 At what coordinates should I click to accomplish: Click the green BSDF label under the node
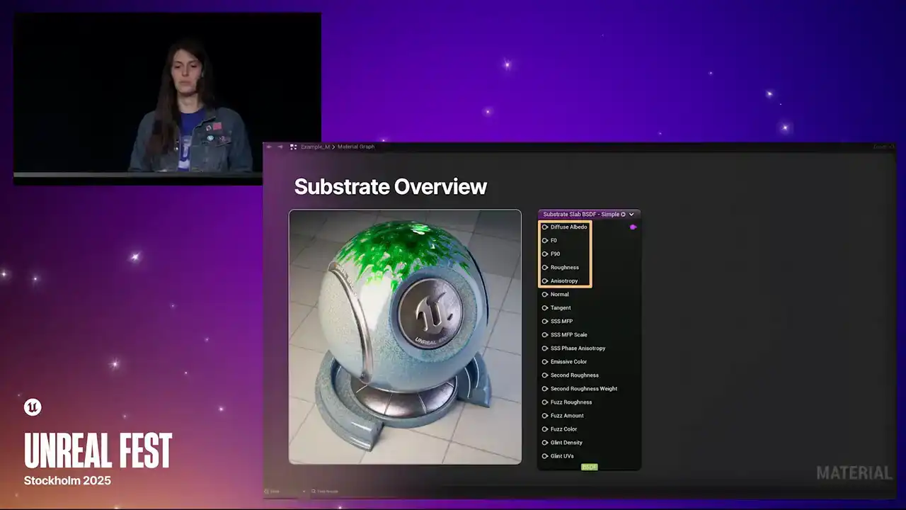(x=589, y=467)
